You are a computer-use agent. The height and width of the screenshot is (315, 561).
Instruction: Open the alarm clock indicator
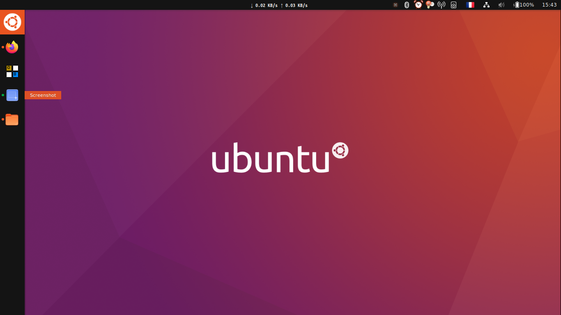pyautogui.click(x=418, y=5)
